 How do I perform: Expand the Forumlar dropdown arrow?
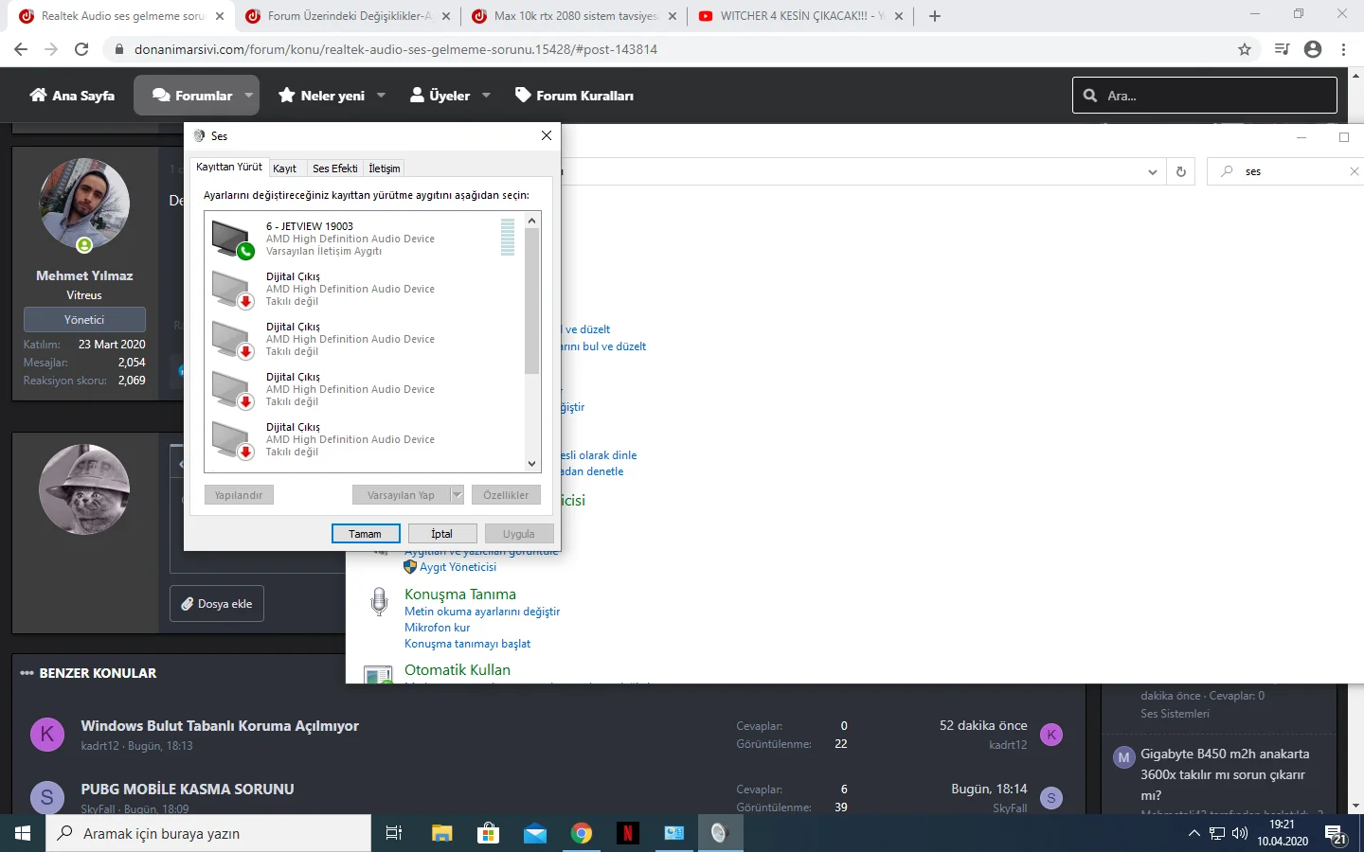[x=249, y=96]
